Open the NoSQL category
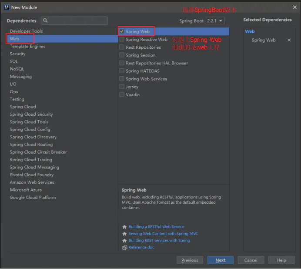 click(x=17, y=69)
